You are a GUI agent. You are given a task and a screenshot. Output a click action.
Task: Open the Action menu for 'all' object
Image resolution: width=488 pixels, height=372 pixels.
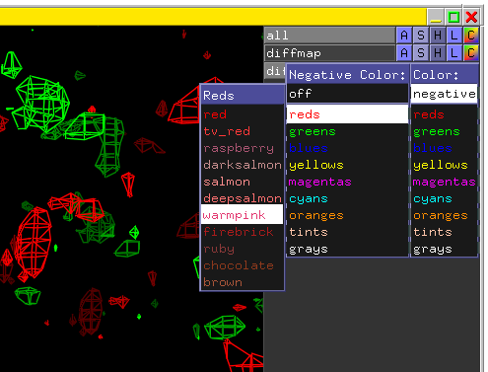coord(404,36)
